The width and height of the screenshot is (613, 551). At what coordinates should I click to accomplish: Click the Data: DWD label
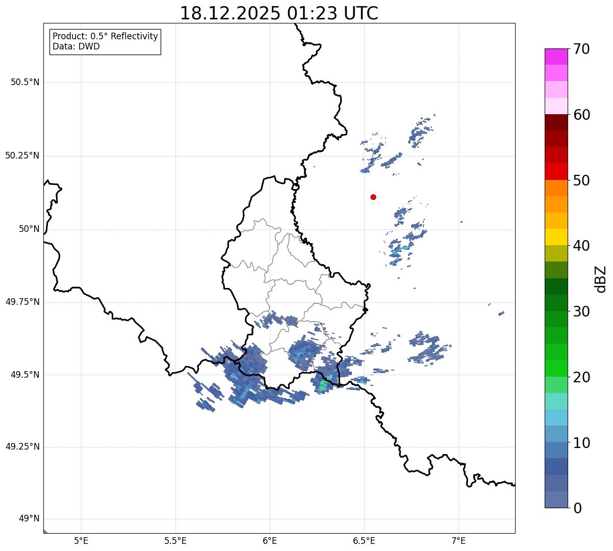pyautogui.click(x=76, y=46)
